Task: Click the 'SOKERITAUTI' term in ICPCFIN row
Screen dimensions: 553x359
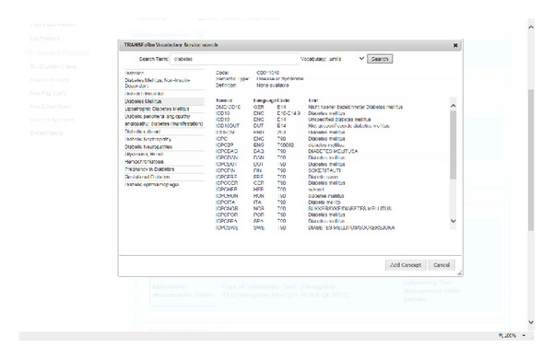Action: tap(324, 170)
